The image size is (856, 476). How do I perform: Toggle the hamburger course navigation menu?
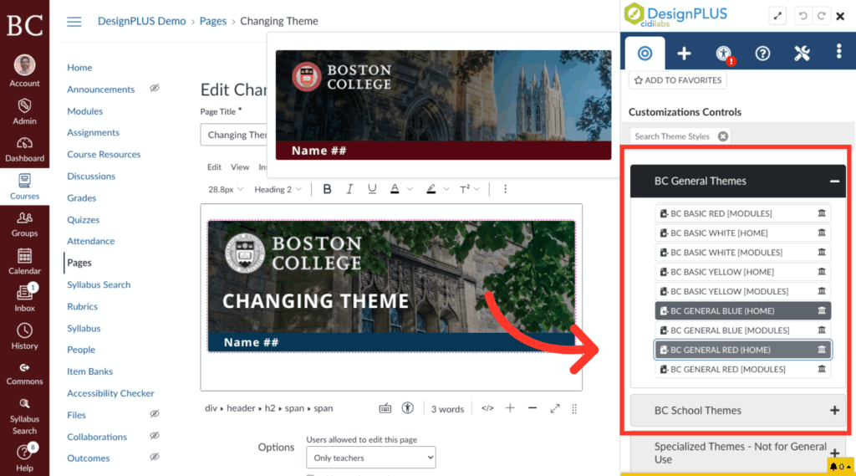(74, 21)
